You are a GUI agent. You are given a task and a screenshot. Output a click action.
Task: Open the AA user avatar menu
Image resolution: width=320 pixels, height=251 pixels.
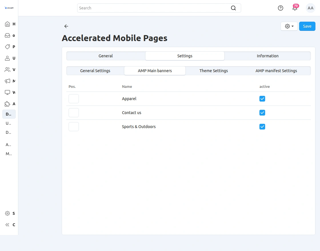click(310, 8)
